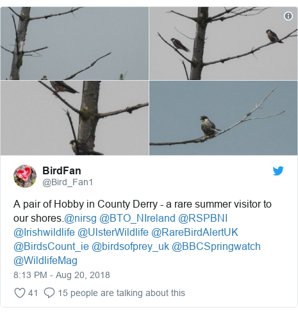Click BirdFan's profile avatar picture
298x314 pixels.
pos(25,176)
